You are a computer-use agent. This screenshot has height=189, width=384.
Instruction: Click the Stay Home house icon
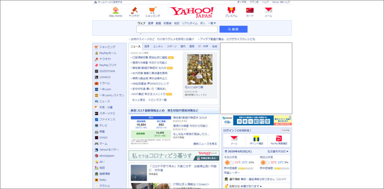(115, 10)
